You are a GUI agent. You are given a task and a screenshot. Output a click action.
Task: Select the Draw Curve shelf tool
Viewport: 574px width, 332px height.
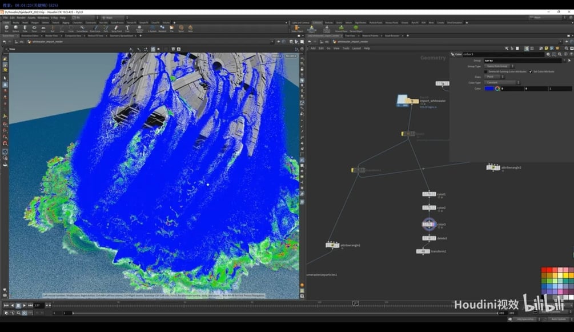95,28
